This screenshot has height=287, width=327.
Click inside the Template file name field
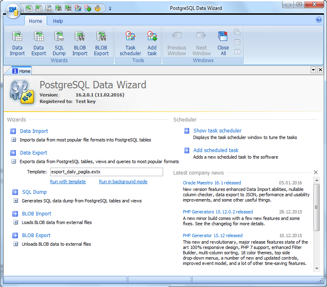click(x=106, y=172)
